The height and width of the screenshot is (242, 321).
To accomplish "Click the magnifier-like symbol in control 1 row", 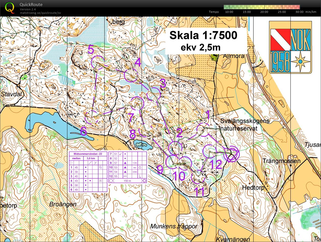I will point(100,167).
